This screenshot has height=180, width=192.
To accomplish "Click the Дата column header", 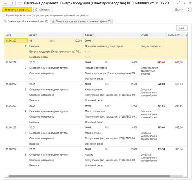I will (16, 35).
